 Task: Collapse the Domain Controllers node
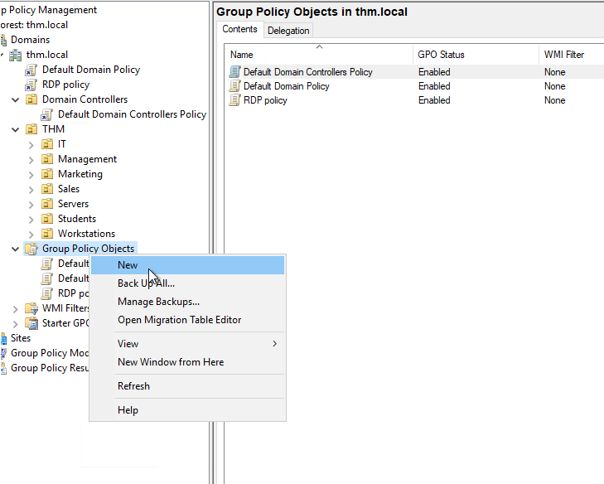tap(16, 99)
